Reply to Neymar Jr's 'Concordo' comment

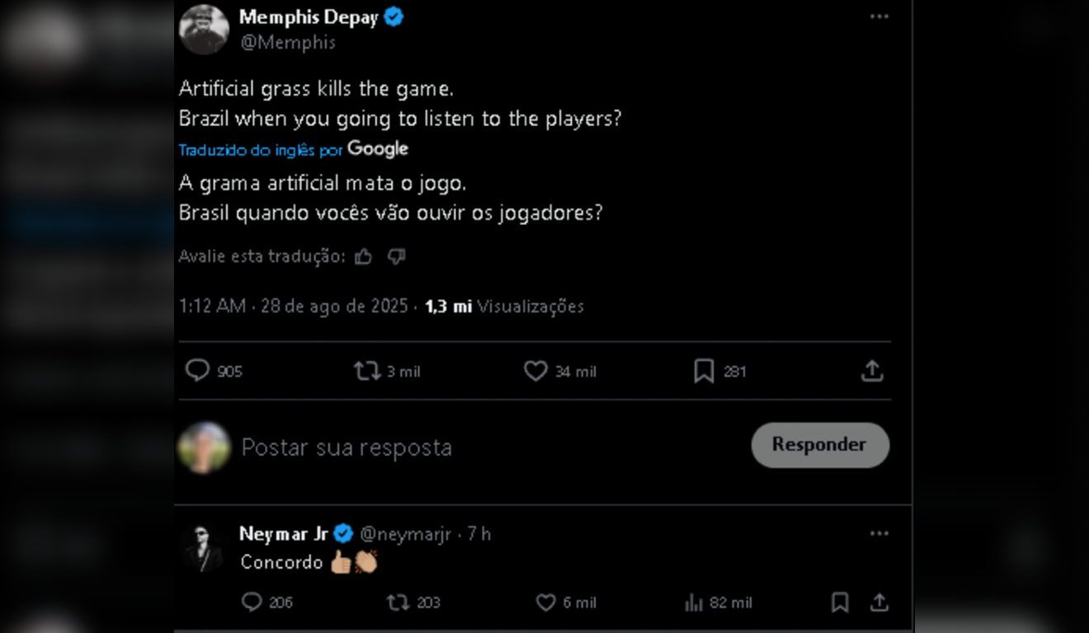coord(252,603)
